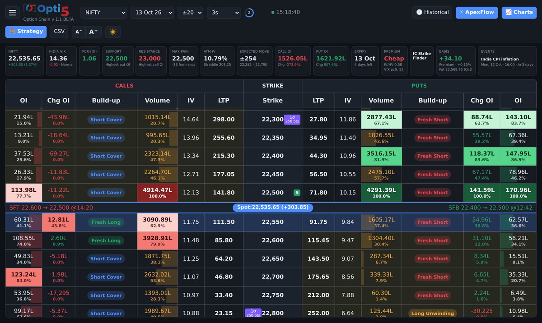
Task: Click Long Unwinding badge in 22,800 row
Action: (x=433, y=313)
